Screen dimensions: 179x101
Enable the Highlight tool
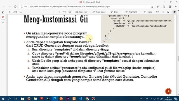tap(131, 12)
